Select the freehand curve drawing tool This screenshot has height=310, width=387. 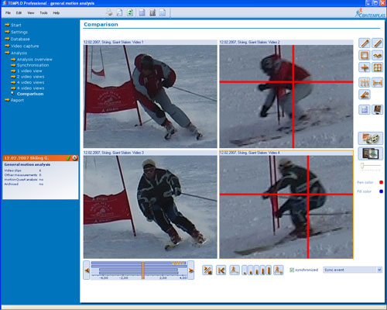pyautogui.click(x=378, y=55)
